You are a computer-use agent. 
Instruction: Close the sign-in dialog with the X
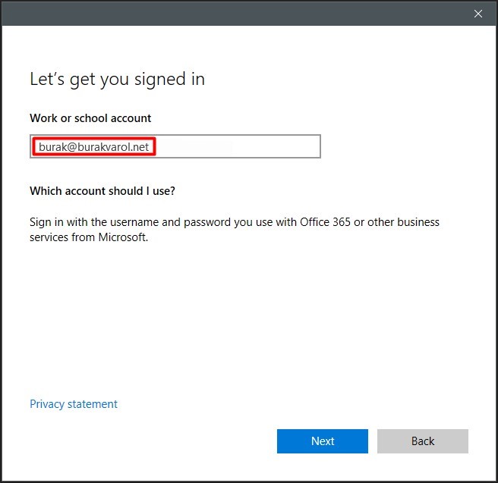[478, 14]
